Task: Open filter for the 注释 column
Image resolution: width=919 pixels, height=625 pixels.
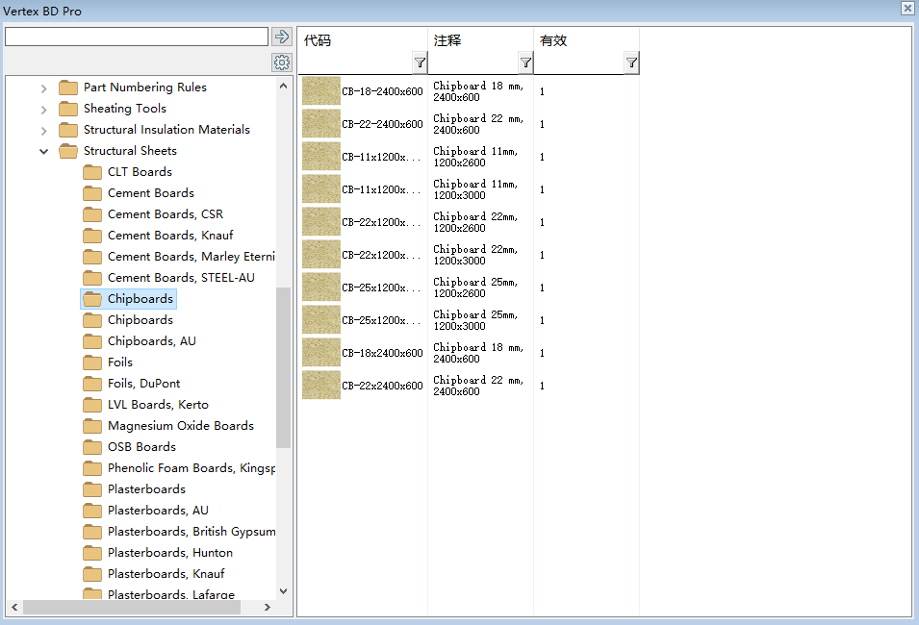Action: [525, 62]
